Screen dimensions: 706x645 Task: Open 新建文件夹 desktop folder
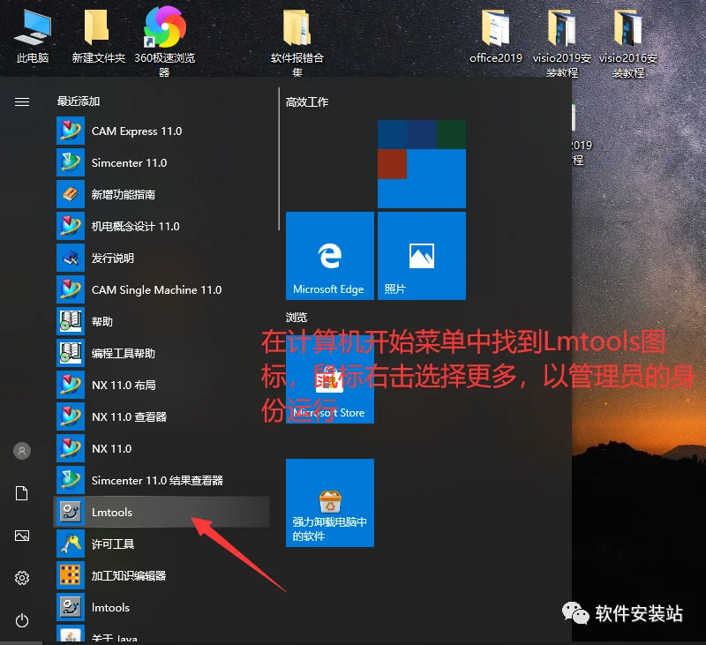click(98, 36)
